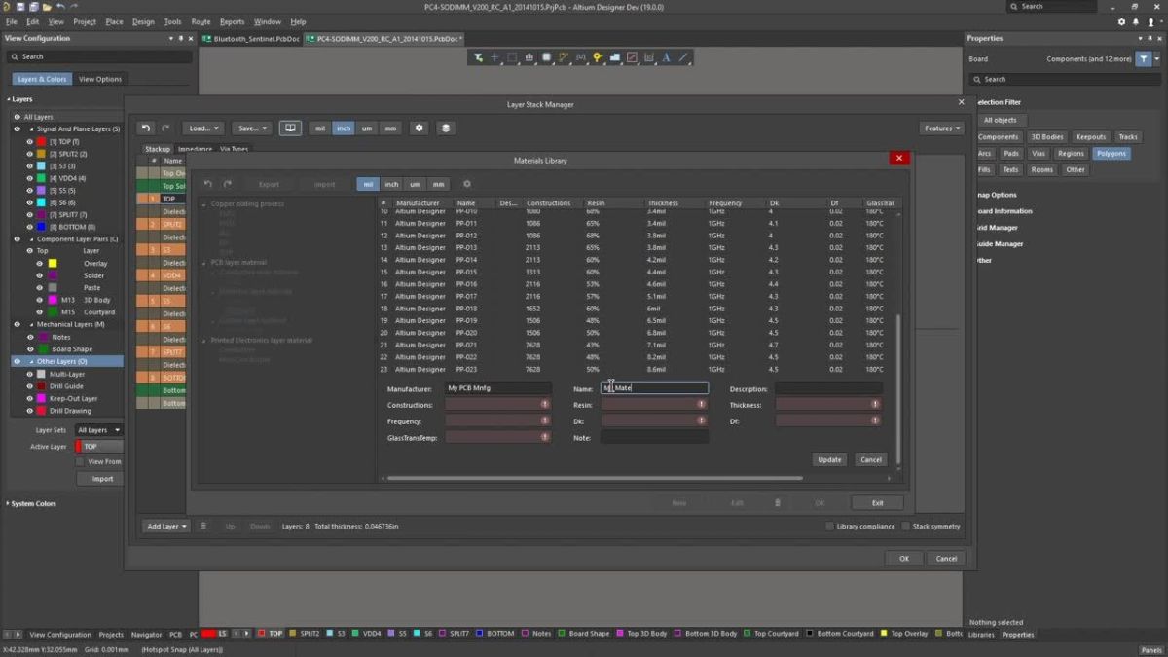Open the Load... dropdown
This screenshot has width=1168, height=657.
point(202,128)
